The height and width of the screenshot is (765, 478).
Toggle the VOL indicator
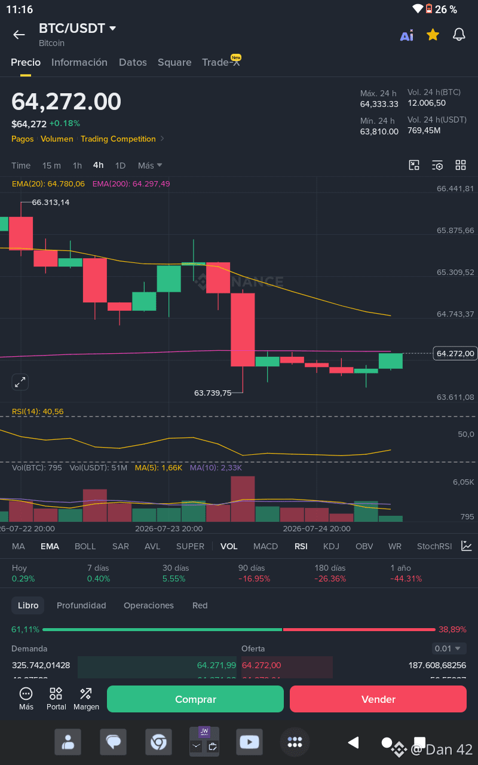coord(229,546)
